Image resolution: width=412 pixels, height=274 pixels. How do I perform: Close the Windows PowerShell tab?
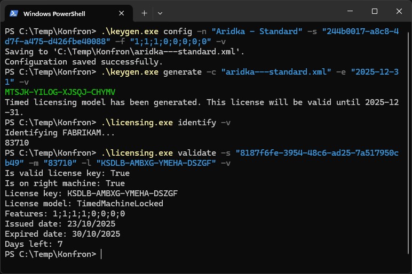[123, 13]
